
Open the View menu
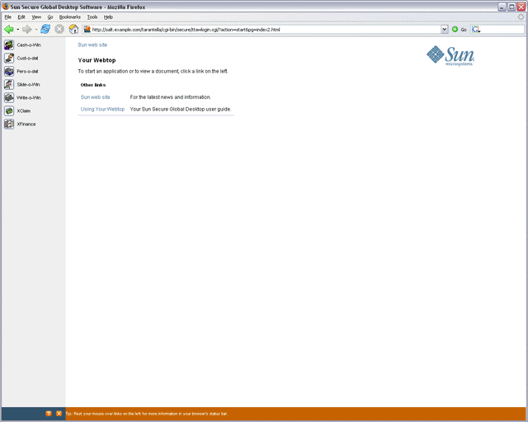36,16
